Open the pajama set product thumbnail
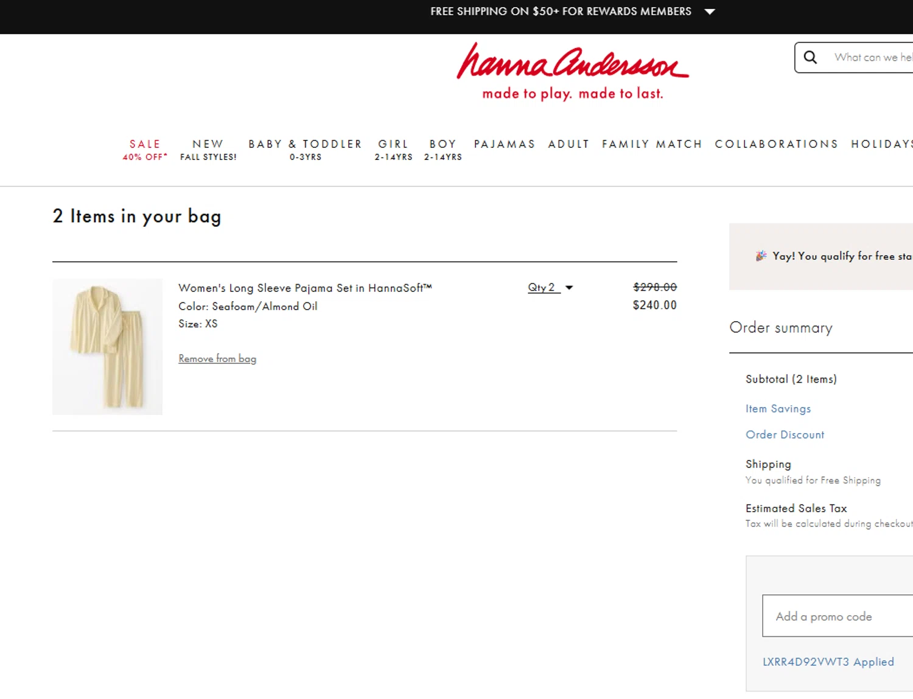The height and width of the screenshot is (699, 913). pos(107,347)
